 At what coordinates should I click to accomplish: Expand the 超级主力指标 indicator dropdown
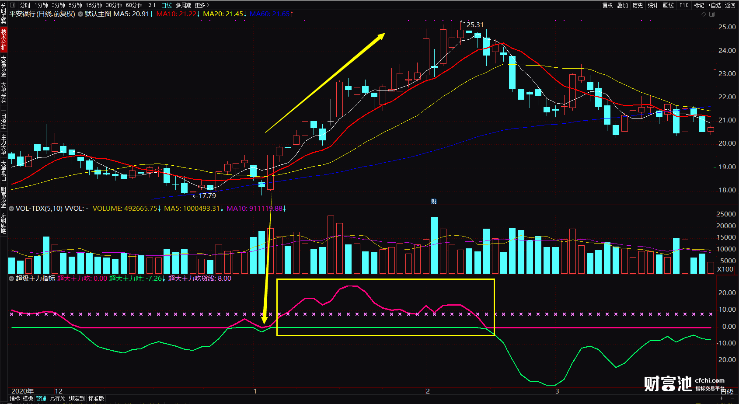coord(11,279)
